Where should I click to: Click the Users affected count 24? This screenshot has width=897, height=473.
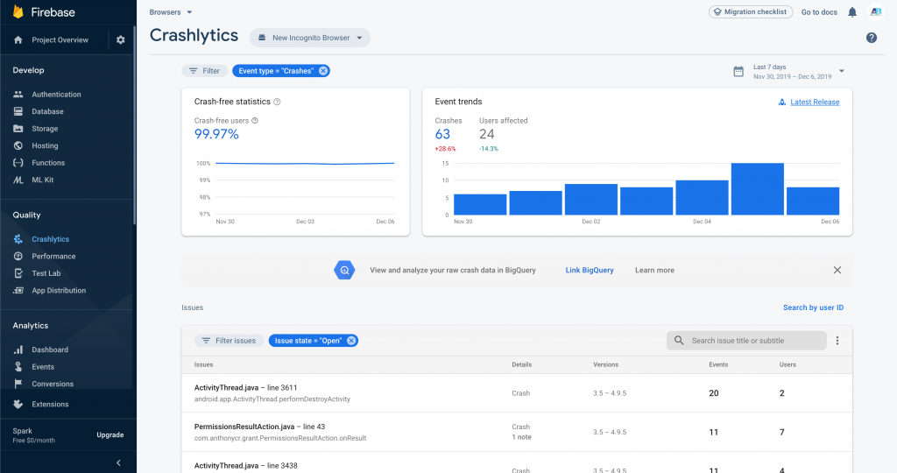click(487, 134)
